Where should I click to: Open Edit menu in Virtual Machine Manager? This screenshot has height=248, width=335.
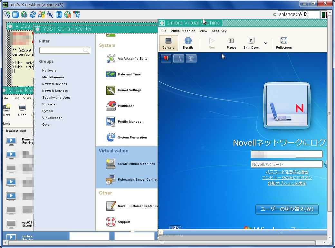point(15,98)
